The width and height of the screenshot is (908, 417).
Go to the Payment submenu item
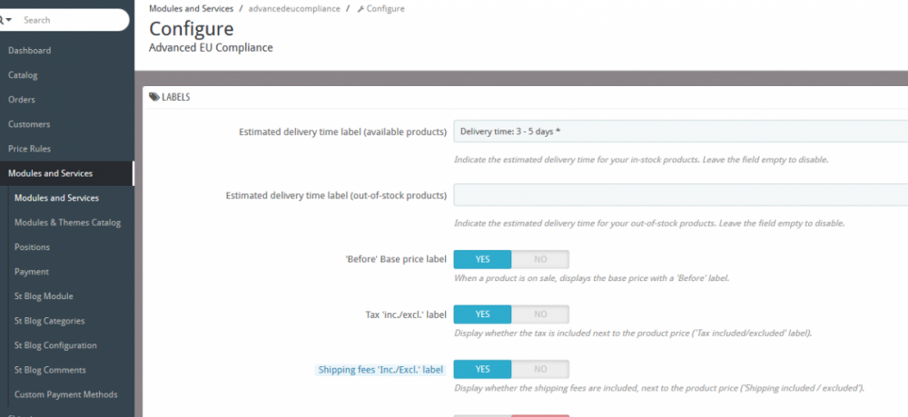tap(32, 271)
